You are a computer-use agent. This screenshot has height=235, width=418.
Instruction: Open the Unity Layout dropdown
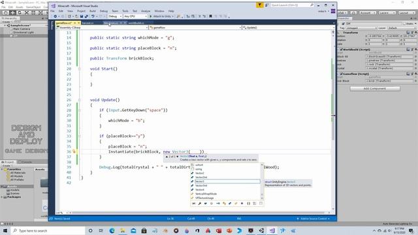407,13
